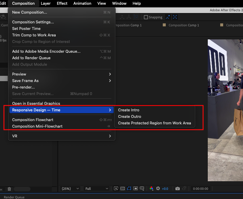Toggle mask and shape path visibility
Screen dimensions: 243x199
coord(129,188)
